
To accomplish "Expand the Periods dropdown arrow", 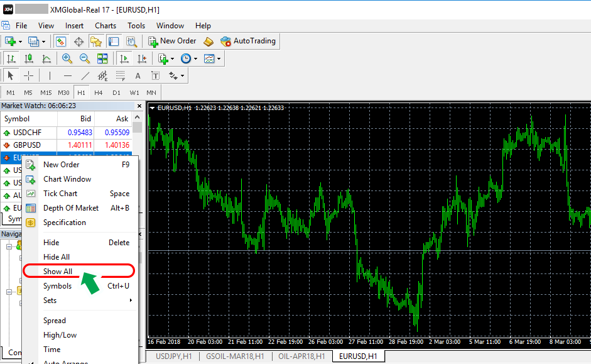I will [x=195, y=59].
